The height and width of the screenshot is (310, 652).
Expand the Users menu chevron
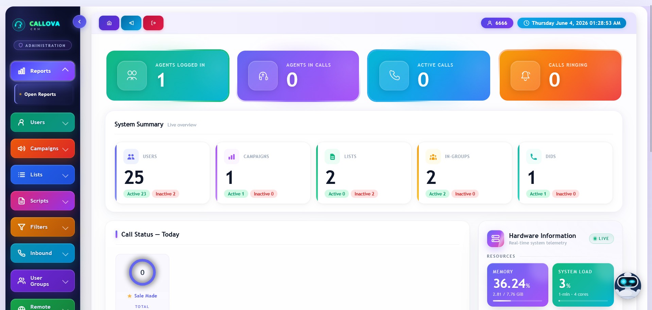[65, 123]
